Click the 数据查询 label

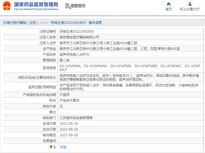tap(78, 6)
